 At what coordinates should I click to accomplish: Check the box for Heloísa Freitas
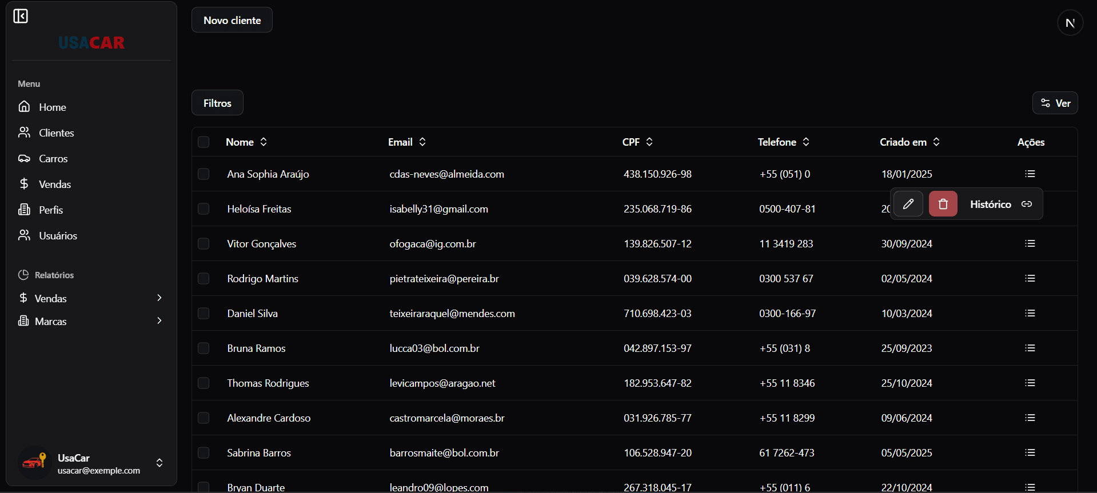204,209
